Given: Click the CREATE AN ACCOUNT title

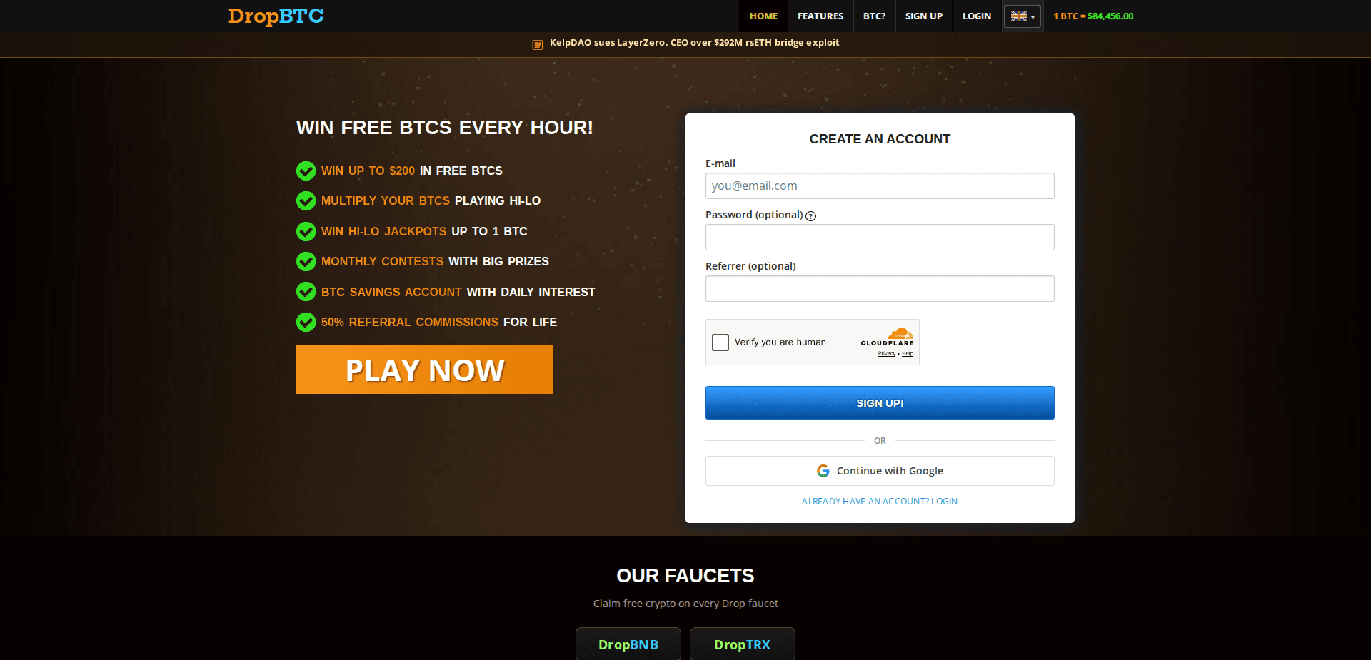Looking at the screenshot, I should pyautogui.click(x=880, y=139).
